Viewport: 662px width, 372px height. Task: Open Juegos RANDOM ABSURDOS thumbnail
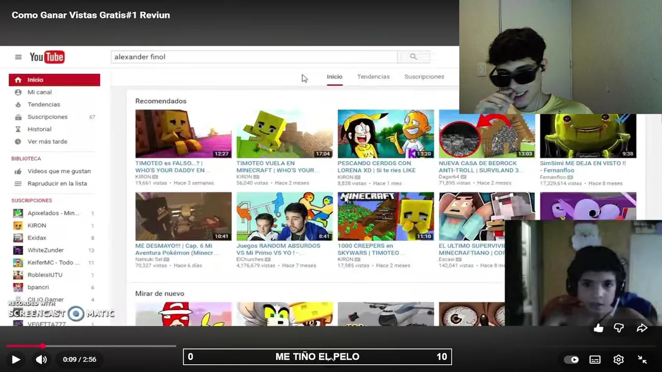pos(284,216)
